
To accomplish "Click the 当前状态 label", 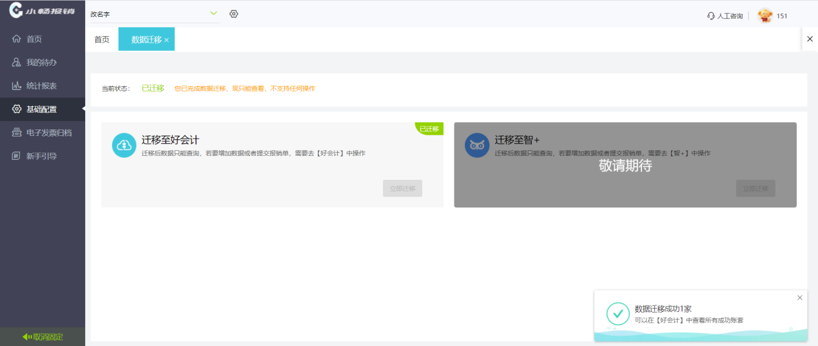I will (116, 88).
